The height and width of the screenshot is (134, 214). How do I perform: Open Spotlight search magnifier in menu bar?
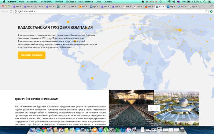[205, 2]
